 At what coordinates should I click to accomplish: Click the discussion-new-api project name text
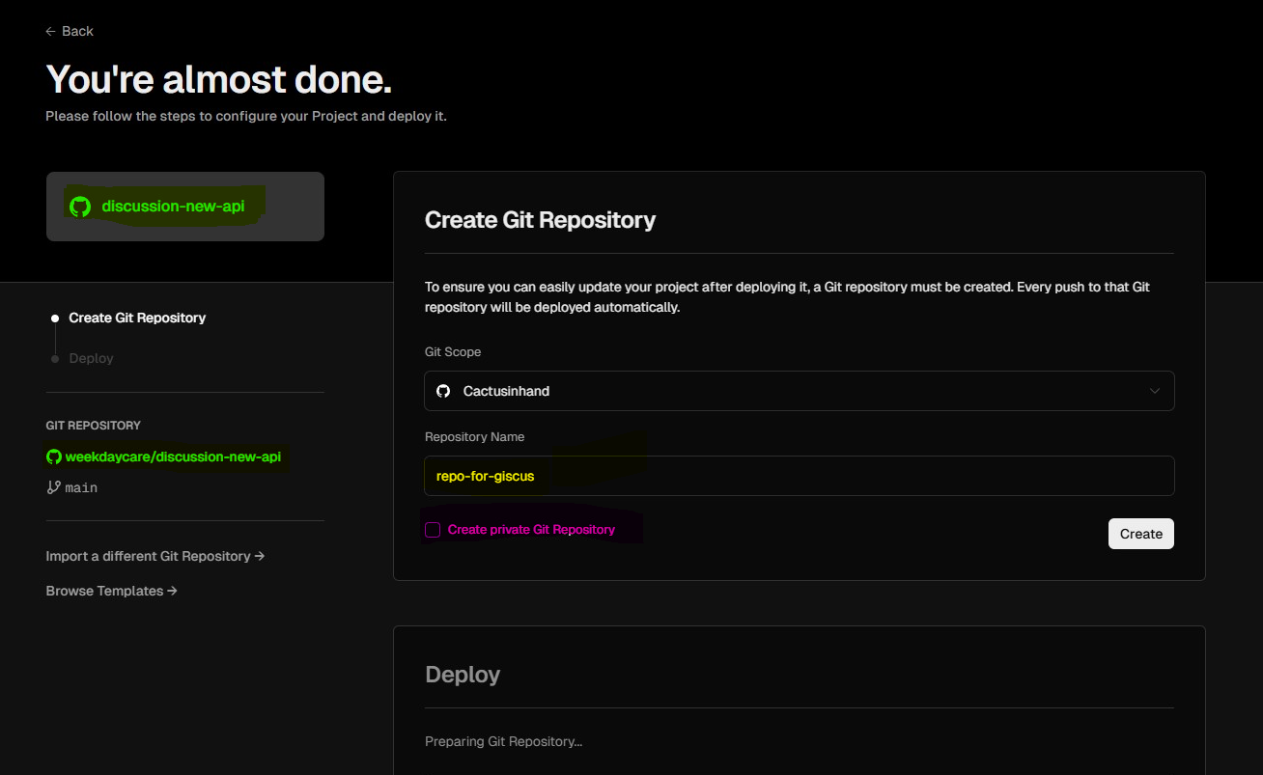(173, 207)
